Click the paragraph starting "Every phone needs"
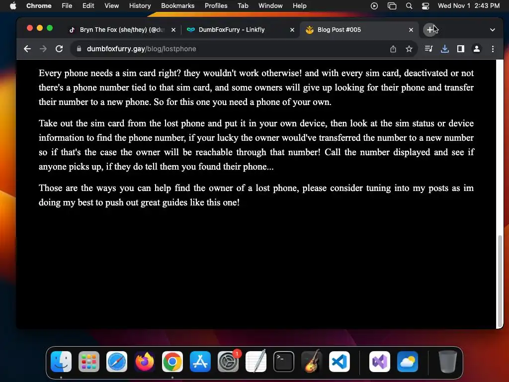 (x=256, y=88)
